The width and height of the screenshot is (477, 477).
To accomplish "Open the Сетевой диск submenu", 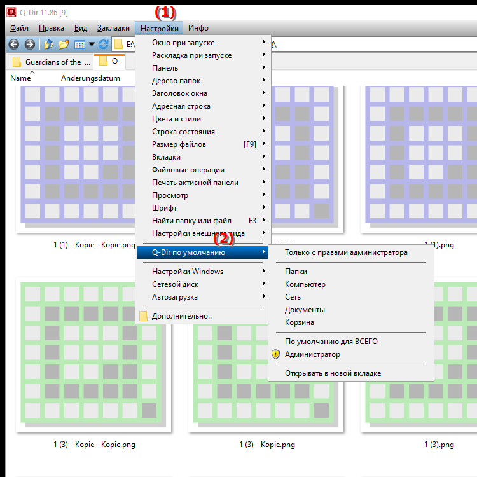I will (x=202, y=284).
